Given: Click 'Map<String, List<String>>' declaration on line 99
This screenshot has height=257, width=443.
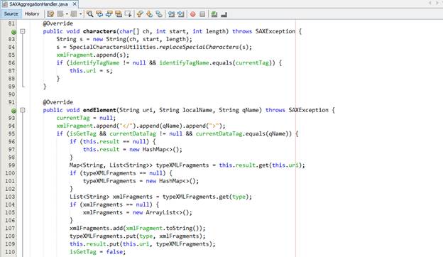Looking at the screenshot, I should (111, 165).
